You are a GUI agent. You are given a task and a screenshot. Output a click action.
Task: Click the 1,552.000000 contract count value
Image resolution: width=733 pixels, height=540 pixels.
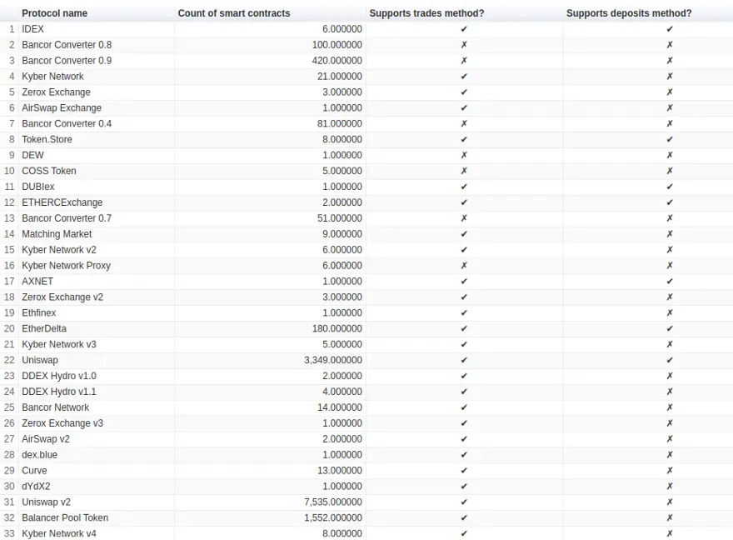click(333, 518)
